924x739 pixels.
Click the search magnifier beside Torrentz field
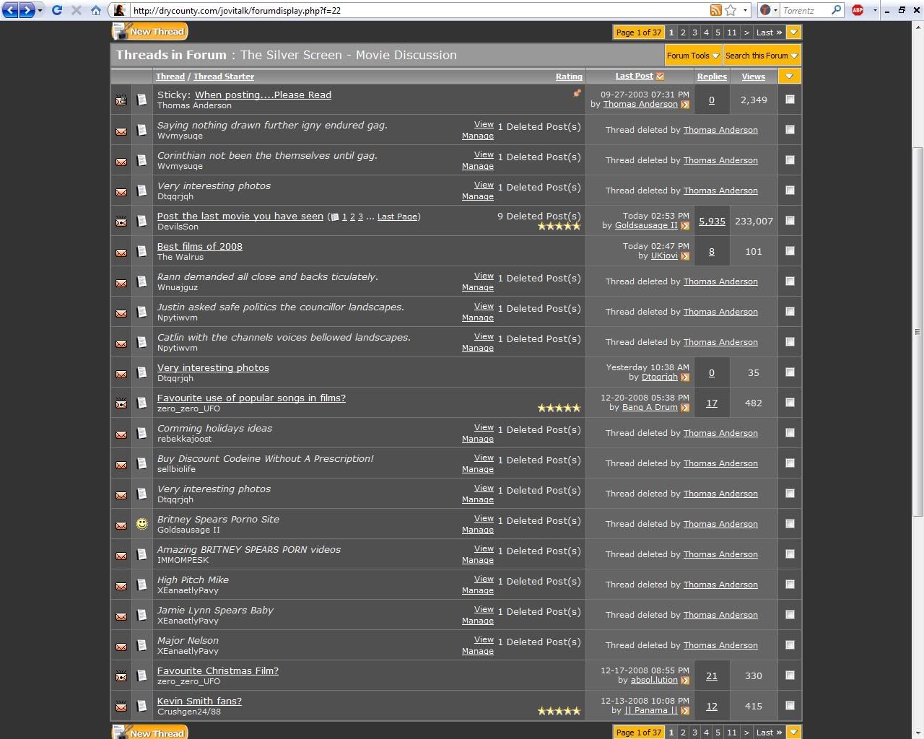(836, 10)
